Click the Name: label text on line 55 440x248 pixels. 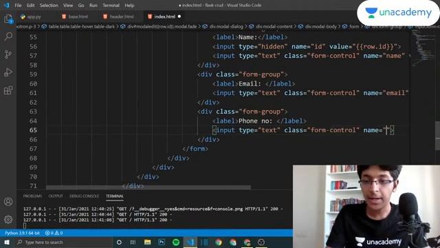click(x=247, y=37)
